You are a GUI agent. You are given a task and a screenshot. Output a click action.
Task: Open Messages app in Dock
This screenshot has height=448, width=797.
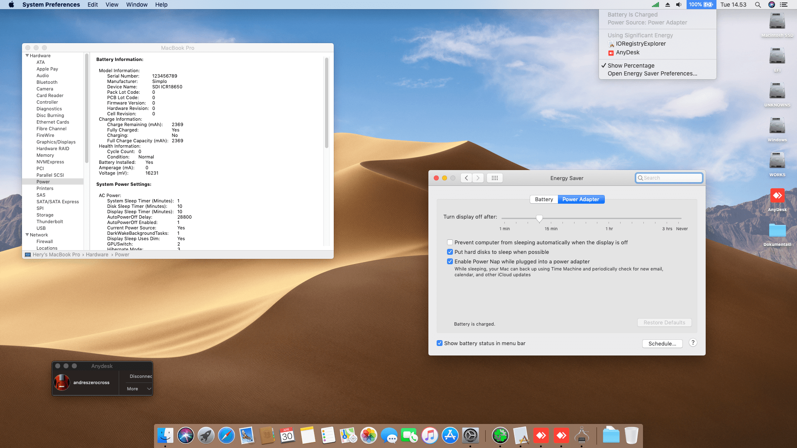[x=389, y=436]
